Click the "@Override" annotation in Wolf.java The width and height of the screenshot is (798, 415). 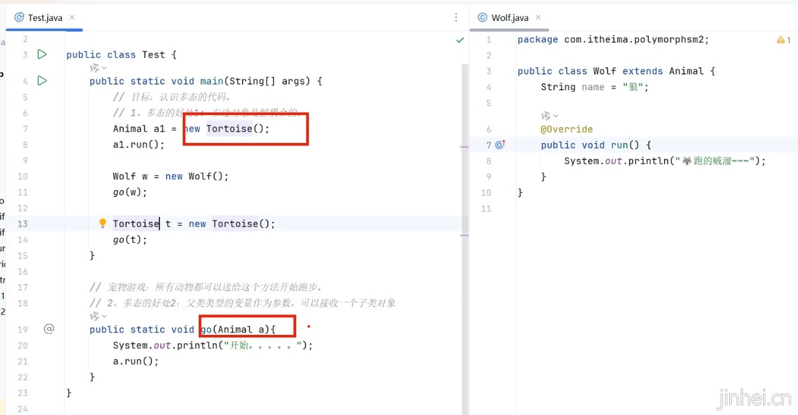(x=567, y=129)
